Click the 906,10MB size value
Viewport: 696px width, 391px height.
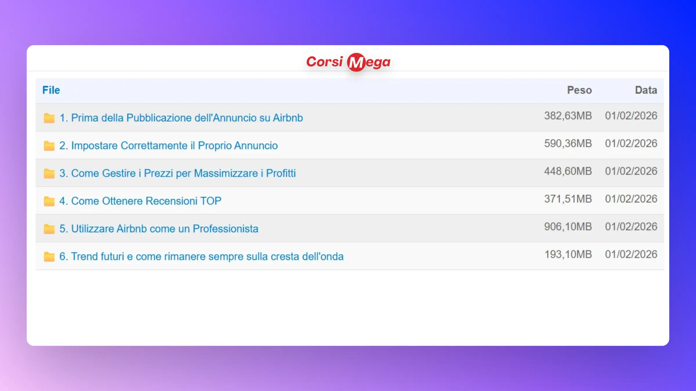coord(568,227)
